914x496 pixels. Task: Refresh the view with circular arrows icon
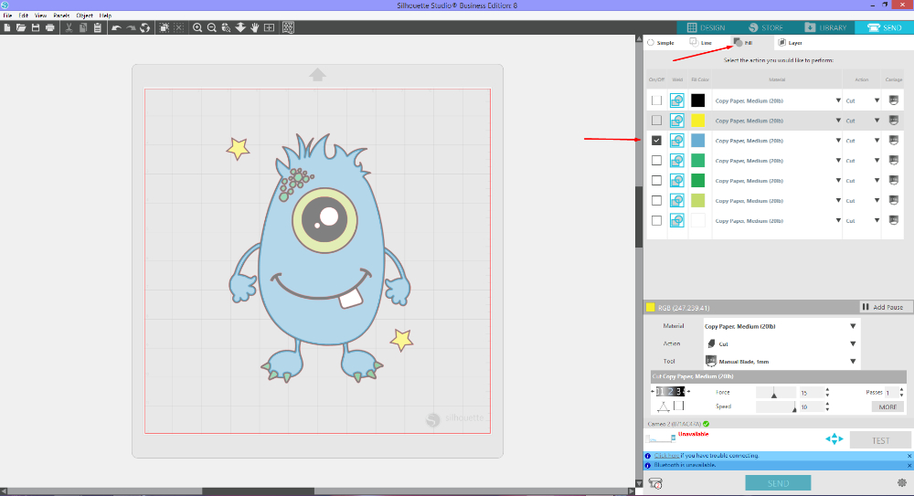point(144,27)
